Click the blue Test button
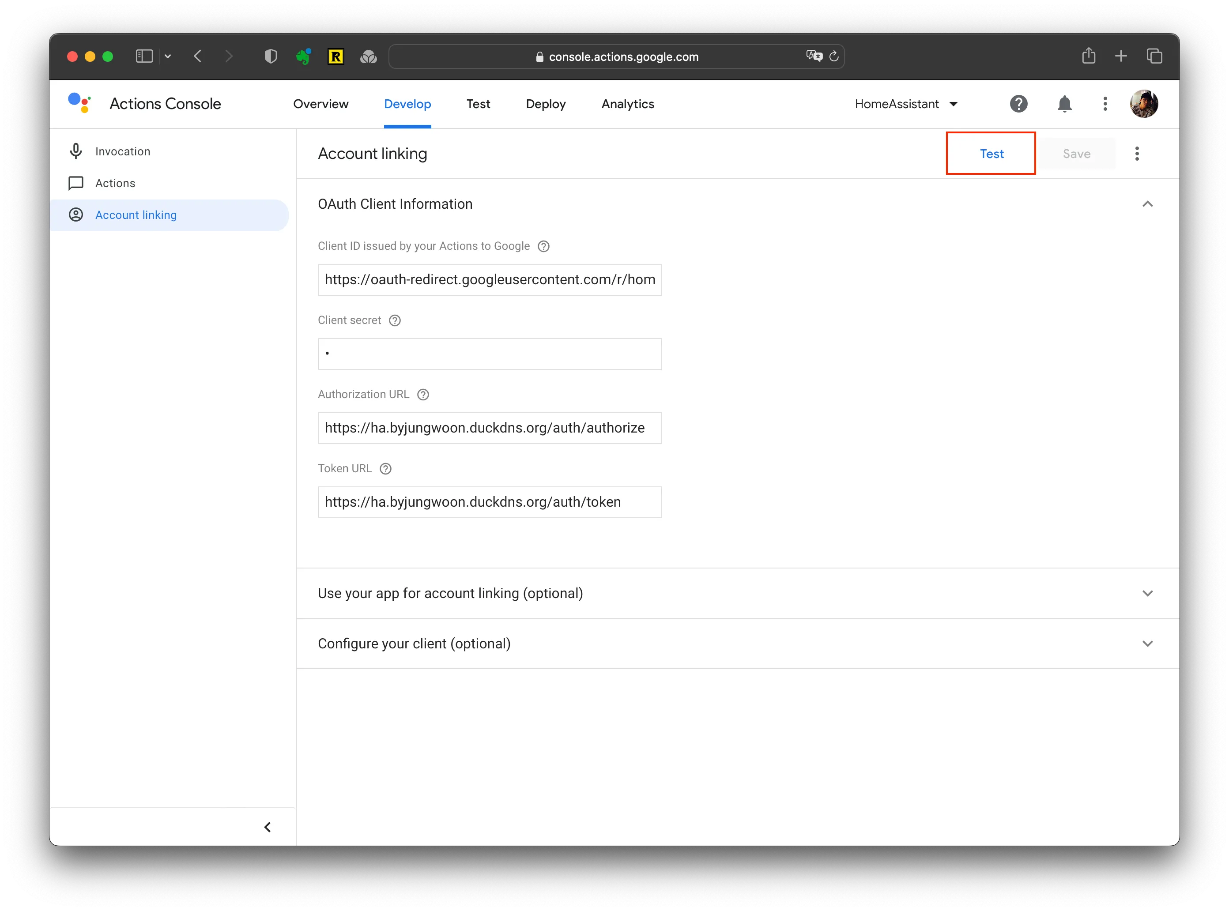Image resolution: width=1229 pixels, height=911 pixels. (991, 154)
